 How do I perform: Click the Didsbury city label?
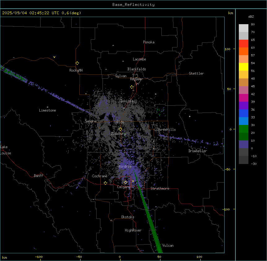click(119, 134)
